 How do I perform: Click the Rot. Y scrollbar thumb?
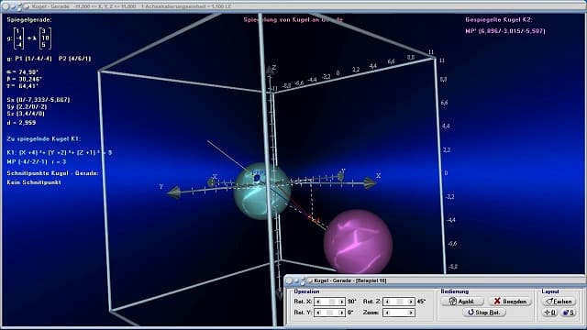(330, 313)
